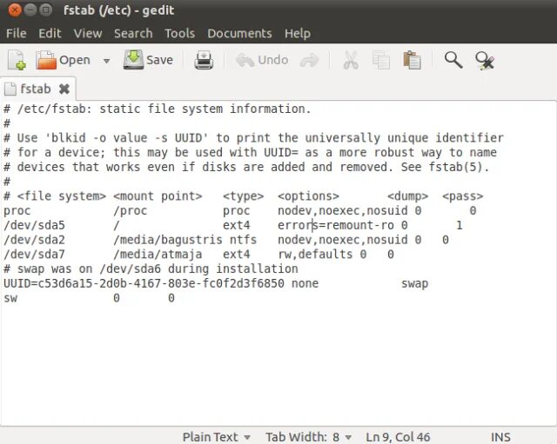The width and height of the screenshot is (557, 444).
Task: Click the '<mount point>' header text
Action: pos(158,196)
